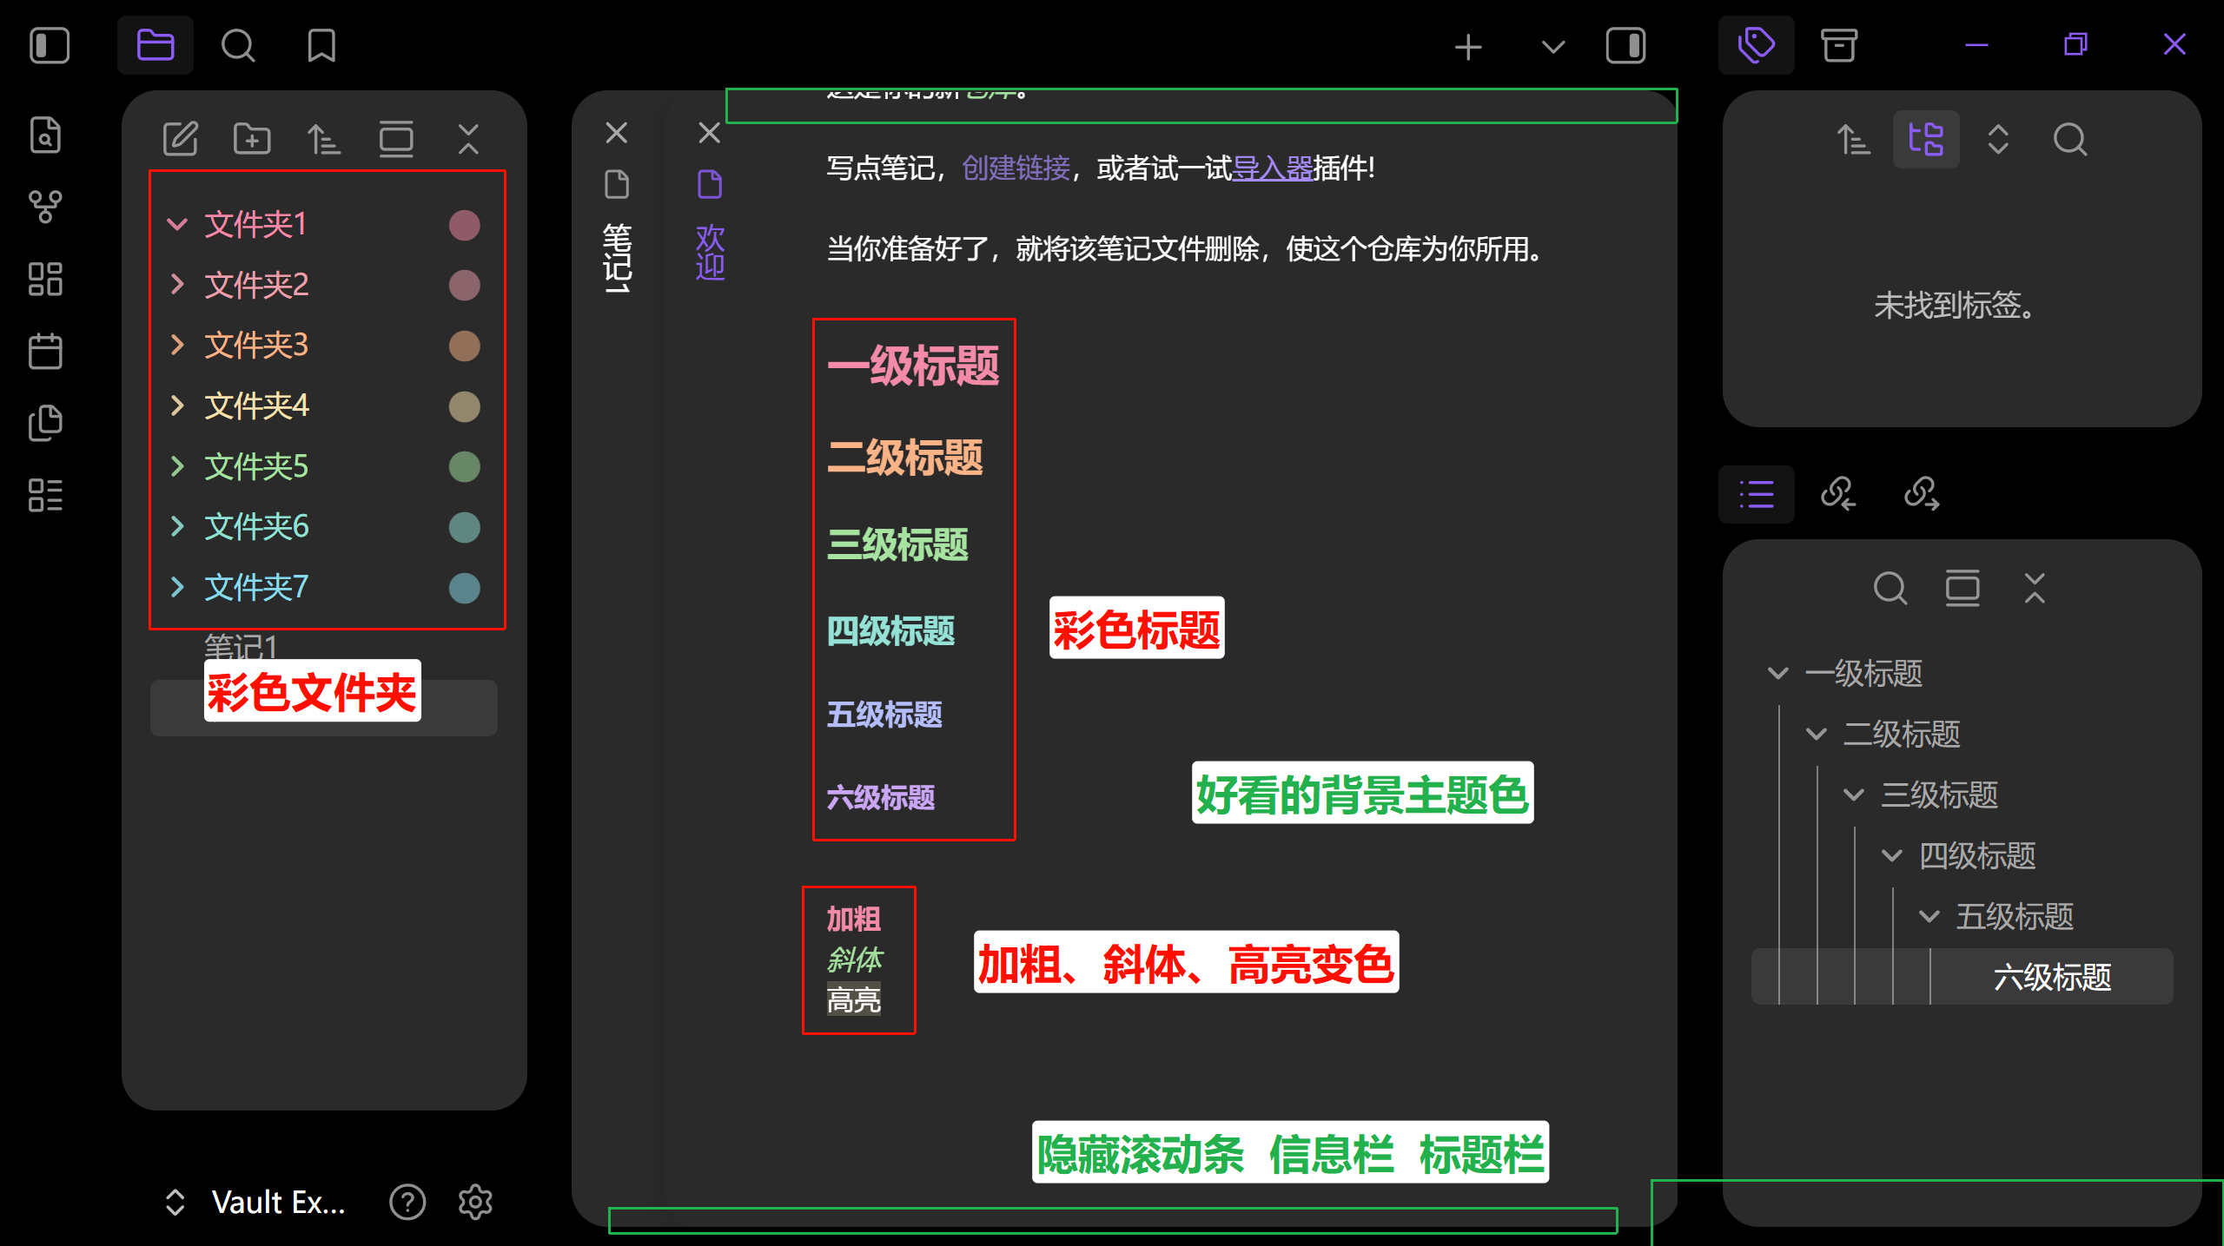The image size is (2224, 1246).
Task: Open the outgoing links panel icon
Action: pyautogui.click(x=1922, y=494)
